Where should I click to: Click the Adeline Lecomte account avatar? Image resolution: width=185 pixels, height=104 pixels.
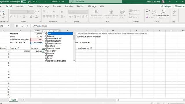pos(163,2)
